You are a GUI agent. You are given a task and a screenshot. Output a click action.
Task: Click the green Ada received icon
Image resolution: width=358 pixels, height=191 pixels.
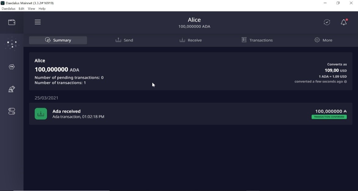pyautogui.click(x=41, y=114)
